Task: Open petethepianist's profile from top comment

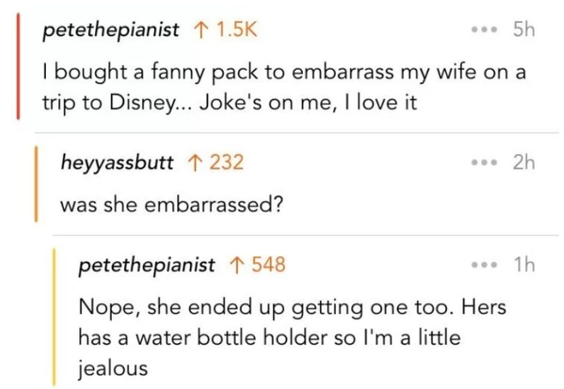Action: 112,31
